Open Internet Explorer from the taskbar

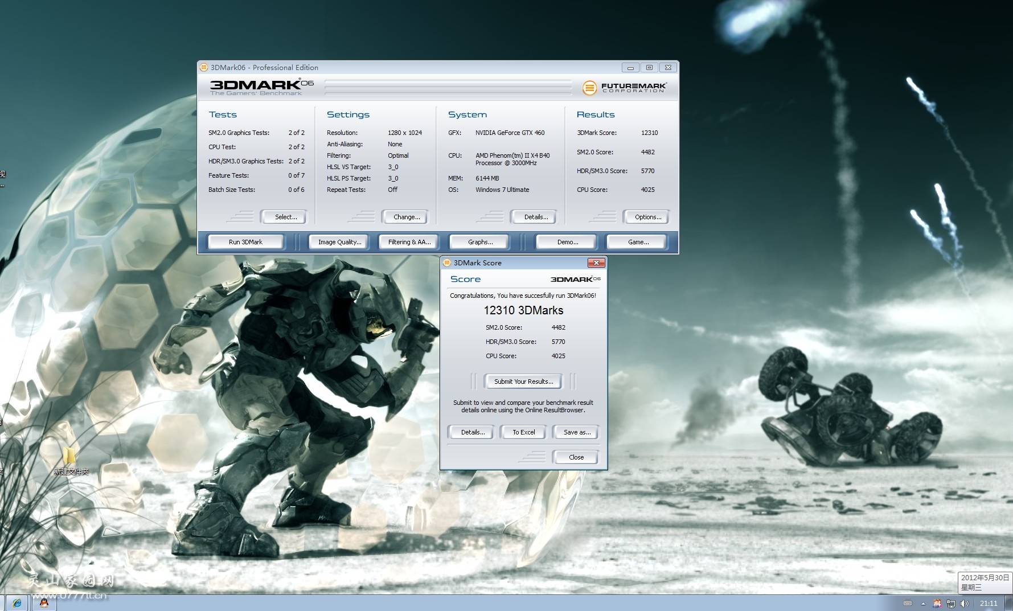click(x=17, y=603)
